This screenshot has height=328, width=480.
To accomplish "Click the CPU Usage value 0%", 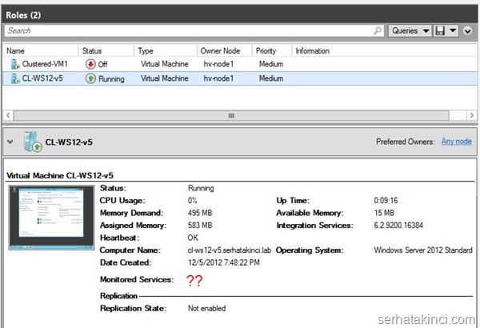I will pyautogui.click(x=193, y=201).
